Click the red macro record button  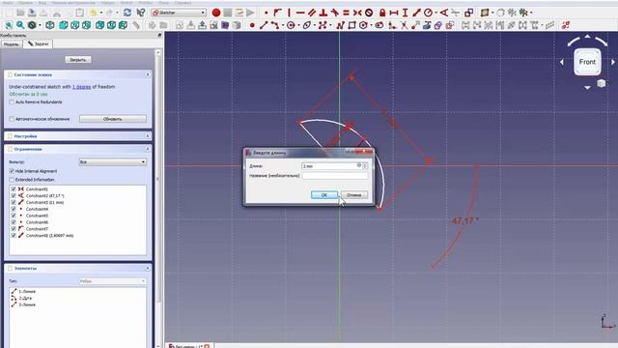(216, 13)
